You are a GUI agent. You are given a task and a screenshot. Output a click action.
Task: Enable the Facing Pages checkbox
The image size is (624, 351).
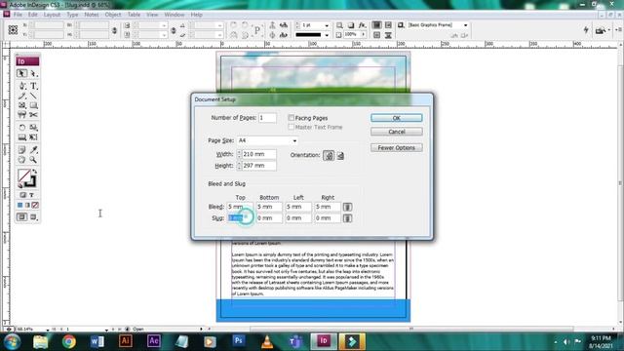292,118
